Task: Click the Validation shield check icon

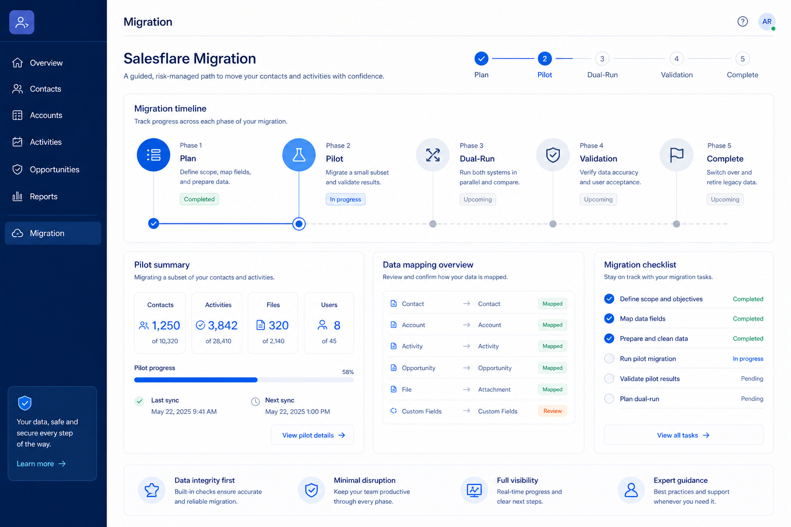Action: 553,155
